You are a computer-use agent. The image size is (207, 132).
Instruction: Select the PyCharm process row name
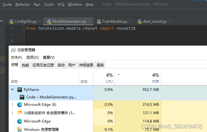click(31, 90)
